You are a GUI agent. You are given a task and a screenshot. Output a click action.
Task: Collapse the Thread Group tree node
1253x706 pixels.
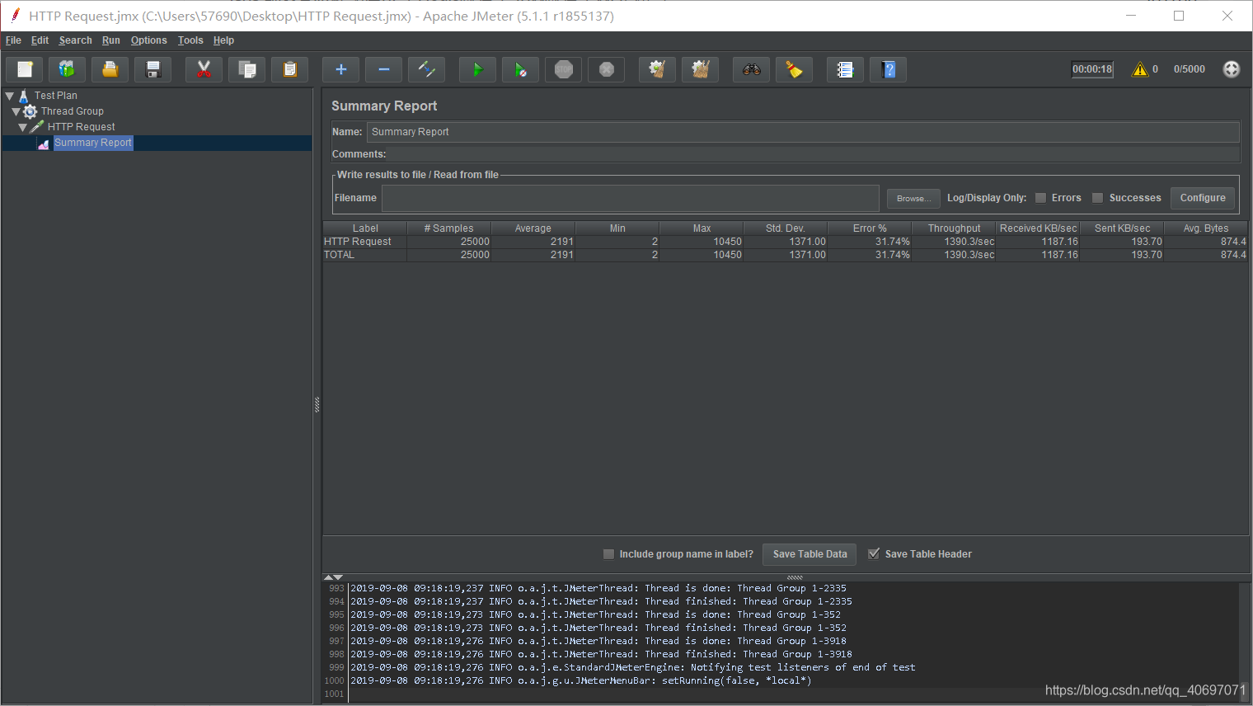tap(16, 111)
